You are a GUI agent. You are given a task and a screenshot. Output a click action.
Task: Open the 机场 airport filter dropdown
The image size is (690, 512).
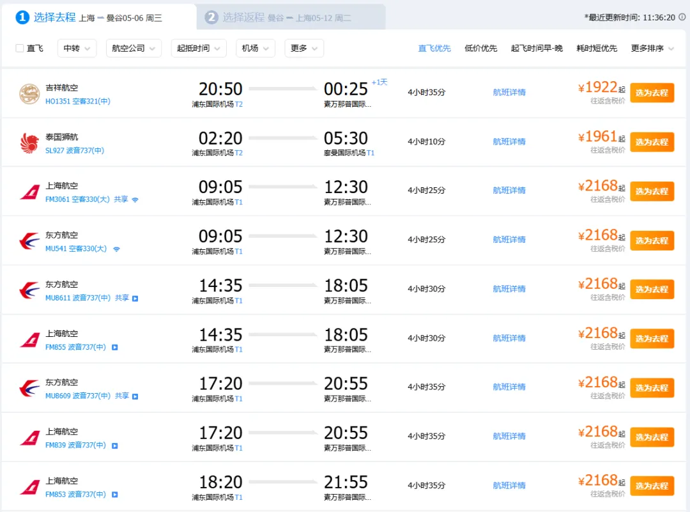tap(255, 49)
